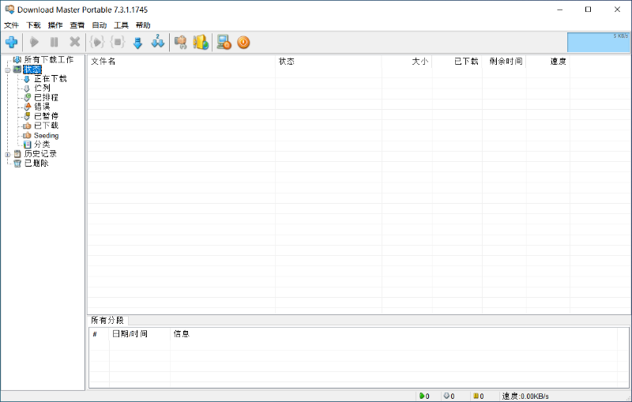Click the single blue down arrow speed icon
632x402 pixels.
[x=137, y=43]
